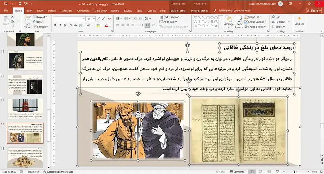Image resolution: width=324 pixels, height=174 pixels.
Task: Toggle Normal view button in status bar
Action: pyautogui.click(x=252, y=172)
